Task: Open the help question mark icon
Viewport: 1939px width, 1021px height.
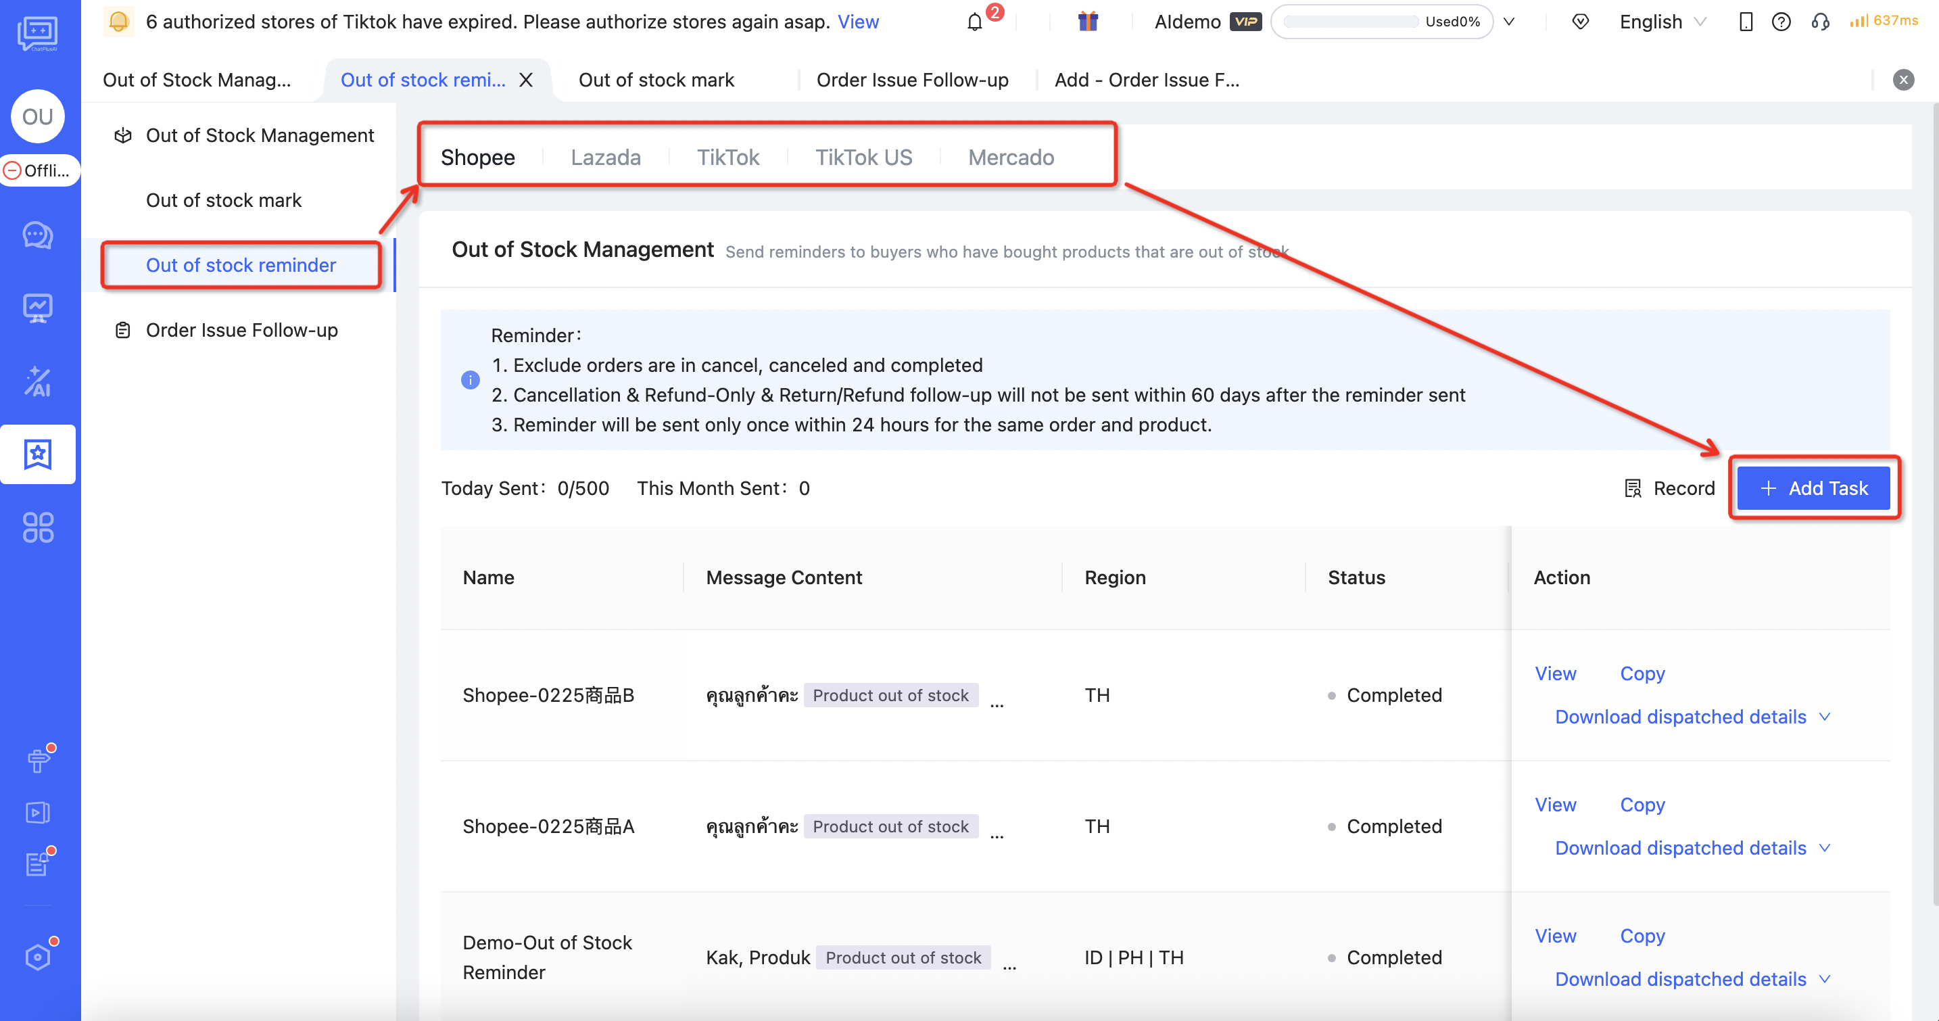Action: coord(1781,22)
